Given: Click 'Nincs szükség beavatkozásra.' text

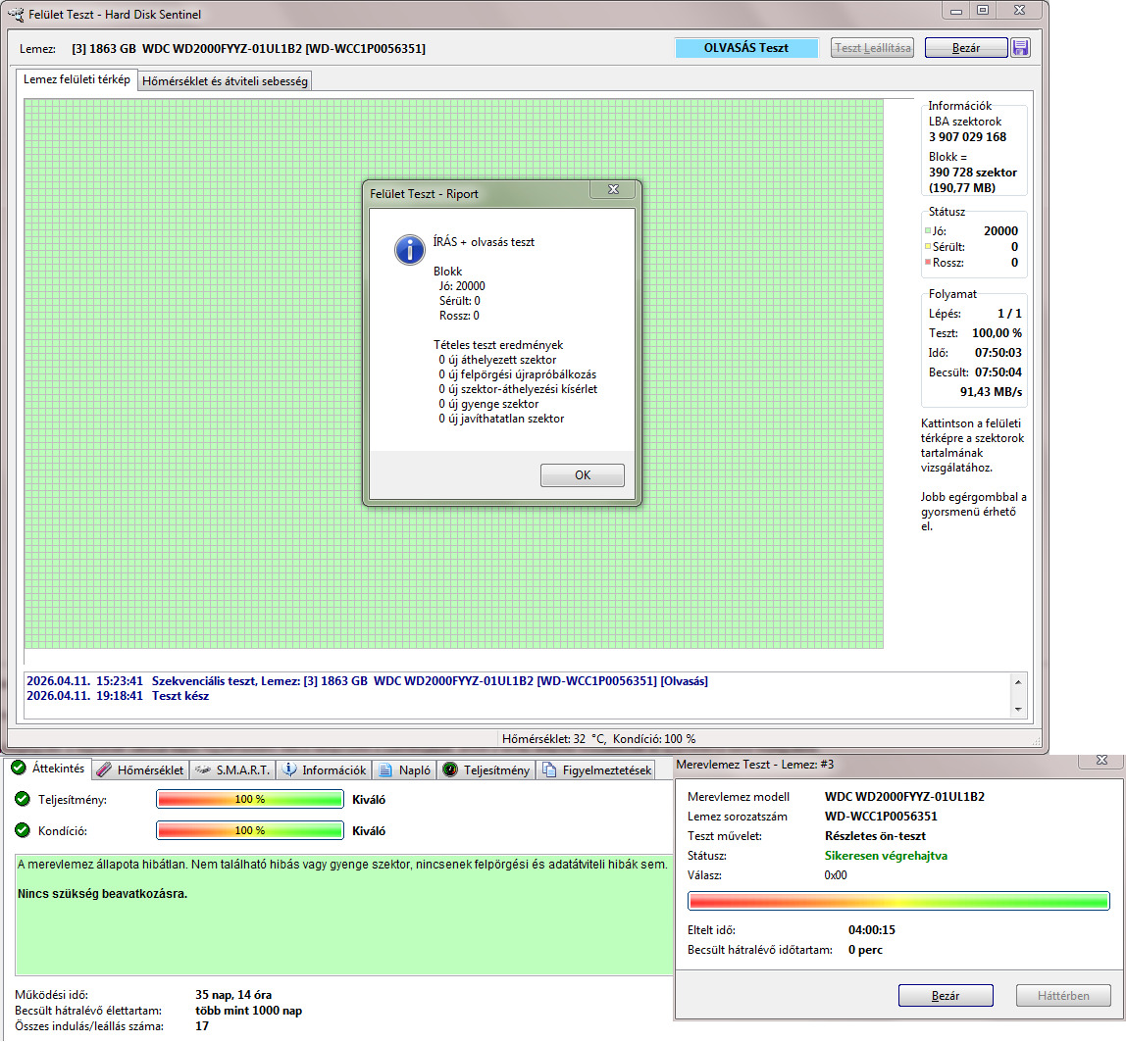Looking at the screenshot, I should [102, 894].
